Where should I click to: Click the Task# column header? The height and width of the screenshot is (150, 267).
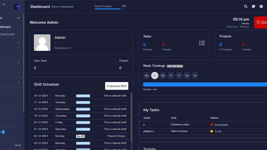(x=147, y=118)
